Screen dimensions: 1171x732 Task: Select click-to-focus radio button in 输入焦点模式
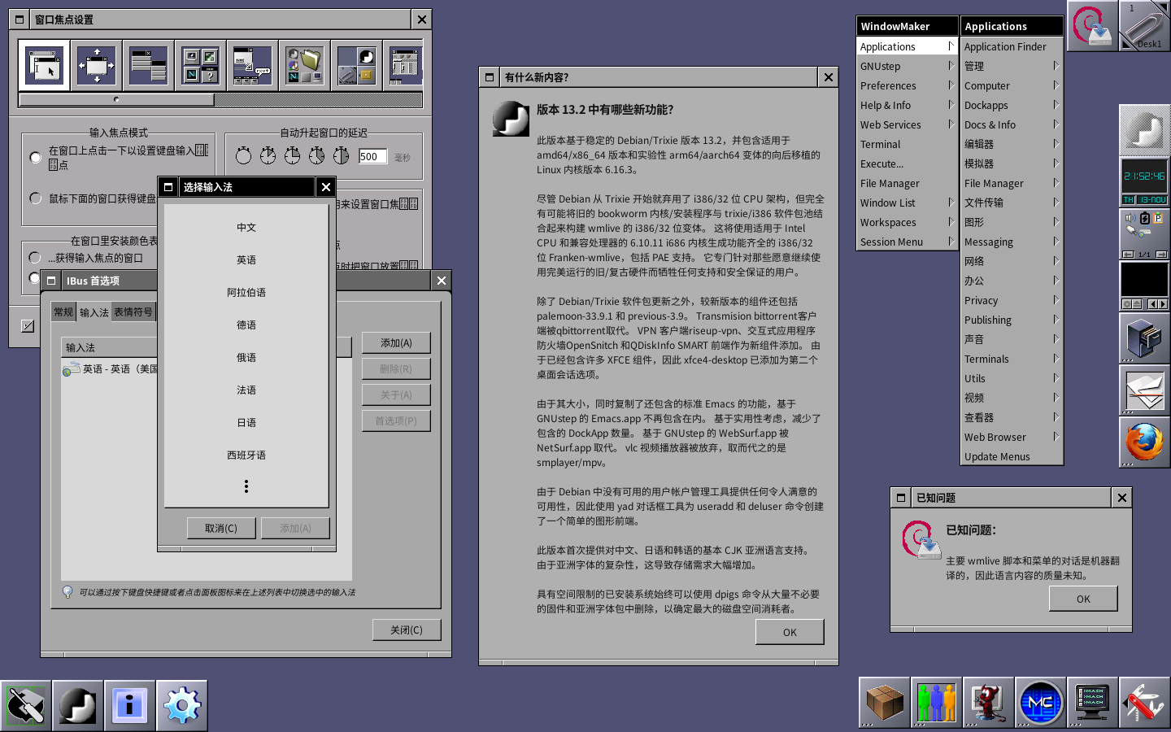coord(36,157)
